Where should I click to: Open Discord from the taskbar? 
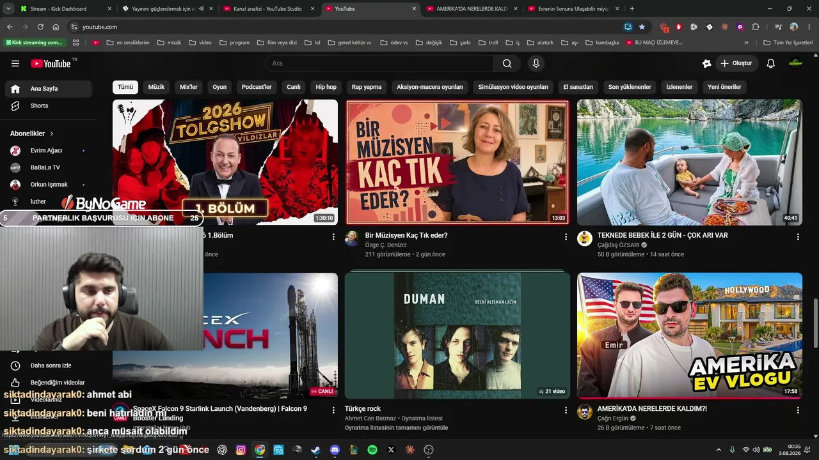[335, 450]
